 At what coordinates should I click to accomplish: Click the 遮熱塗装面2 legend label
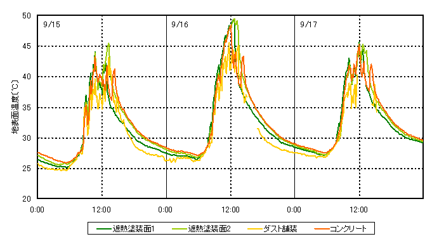pyautogui.click(x=201, y=228)
